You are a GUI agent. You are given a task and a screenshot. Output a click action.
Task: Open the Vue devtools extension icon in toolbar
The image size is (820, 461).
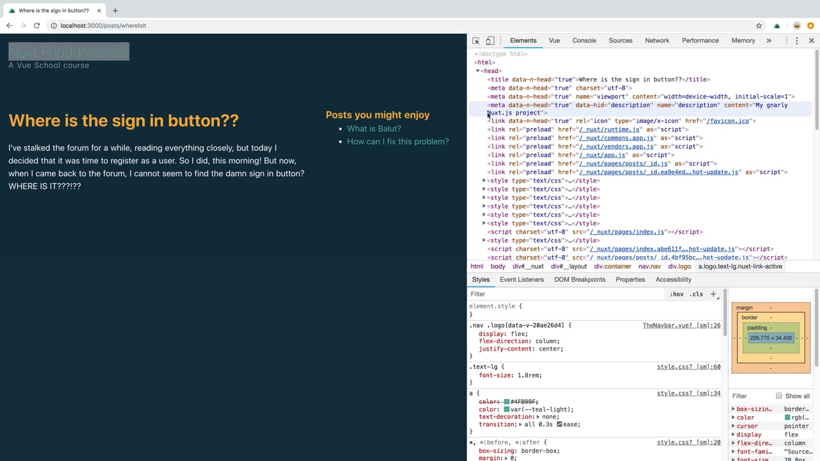coord(777,26)
